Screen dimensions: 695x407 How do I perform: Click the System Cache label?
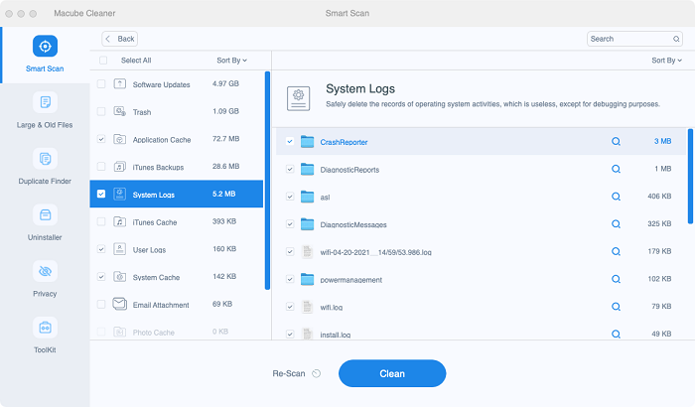pos(156,278)
